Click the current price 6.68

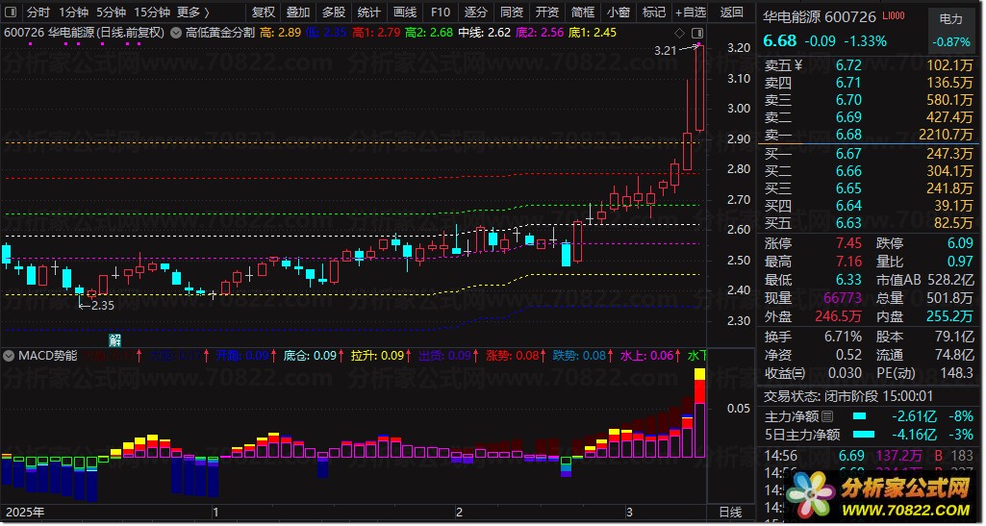click(780, 40)
